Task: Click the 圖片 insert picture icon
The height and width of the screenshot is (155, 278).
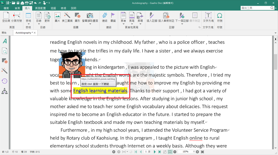Action: [x=57, y=17]
